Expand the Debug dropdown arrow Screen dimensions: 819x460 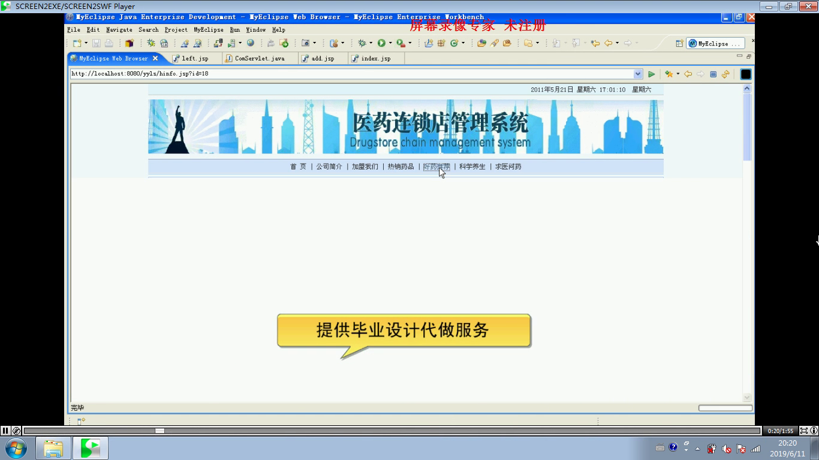point(371,43)
